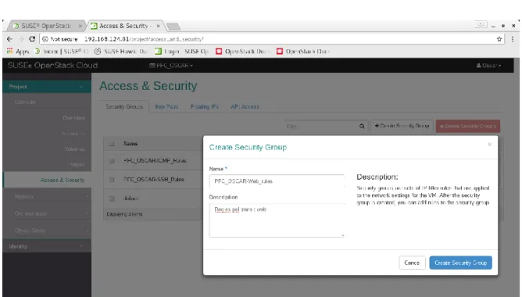The height and width of the screenshot is (297, 522).
Task: Switch to the Key Pairs tab
Action: pos(166,106)
